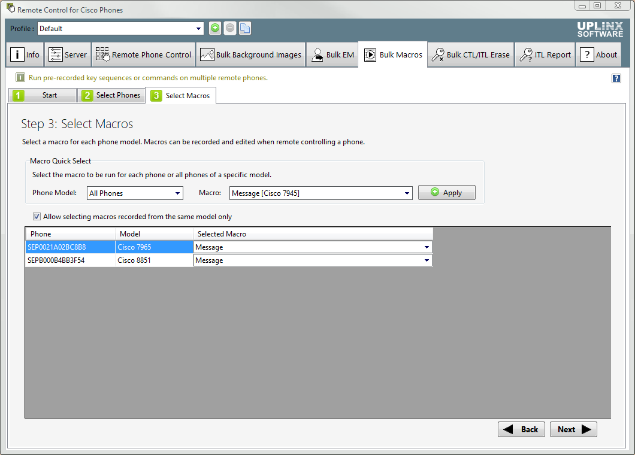The height and width of the screenshot is (455, 635).
Task: Close the Remote Control window
Action: tap(618, 5)
